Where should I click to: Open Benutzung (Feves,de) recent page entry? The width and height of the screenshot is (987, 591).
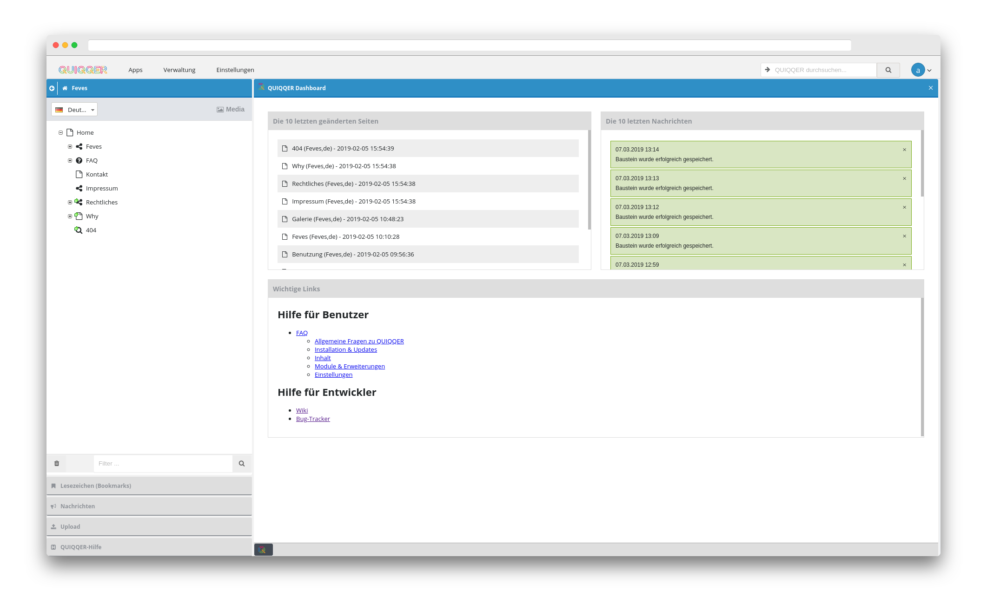click(x=428, y=254)
